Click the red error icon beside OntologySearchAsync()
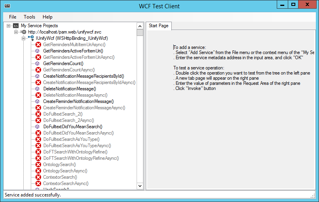The width and height of the screenshot is (319, 202). click(38, 170)
